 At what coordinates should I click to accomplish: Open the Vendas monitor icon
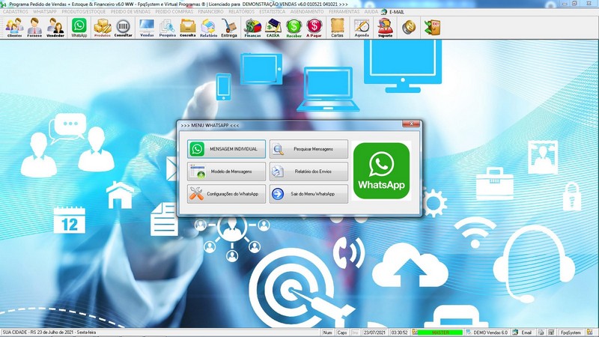(x=147, y=28)
